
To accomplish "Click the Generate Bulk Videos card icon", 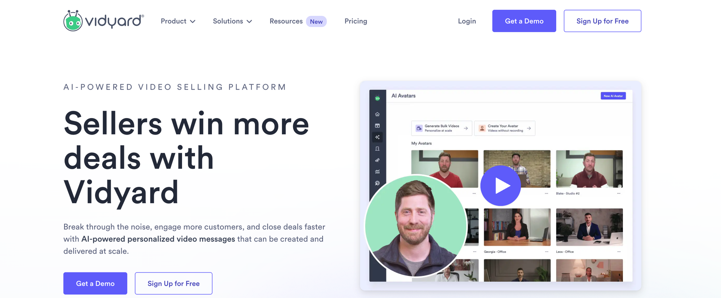I will point(419,128).
